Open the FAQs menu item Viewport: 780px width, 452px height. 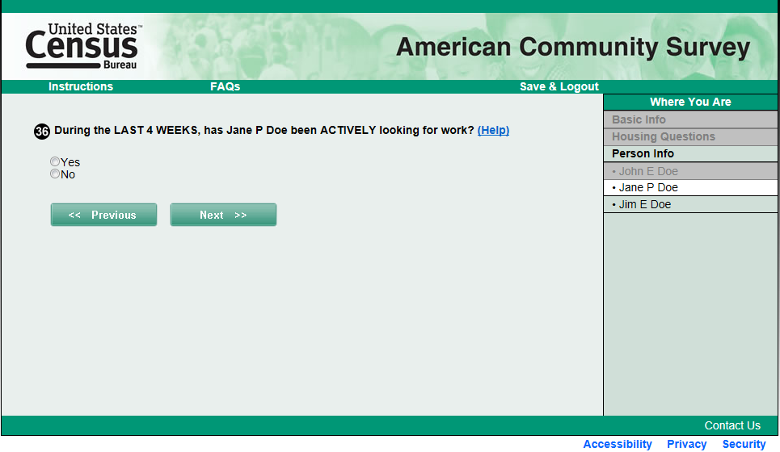225,86
